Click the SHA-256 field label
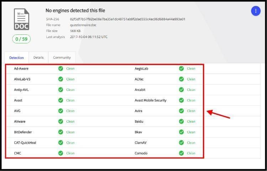This screenshot has height=171, width=267. [53, 19]
